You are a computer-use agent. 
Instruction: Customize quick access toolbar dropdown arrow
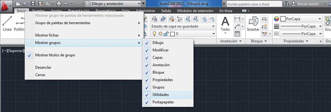144,4
